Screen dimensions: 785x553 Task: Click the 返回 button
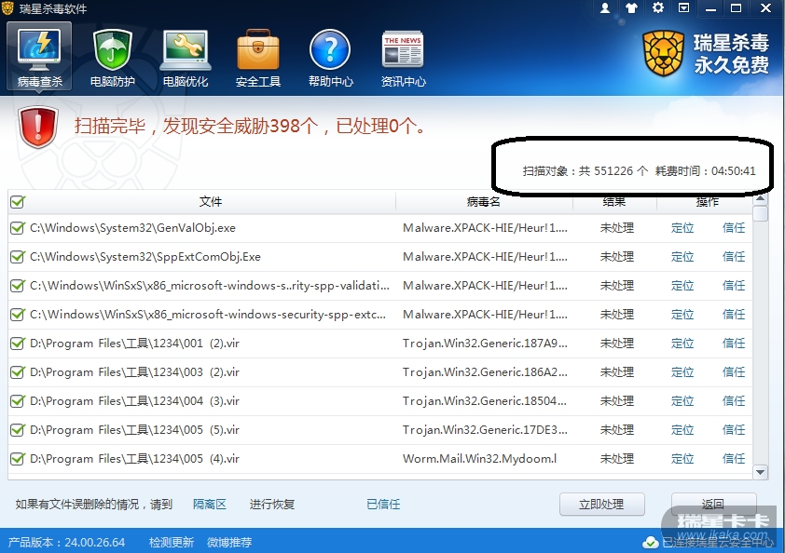[713, 505]
